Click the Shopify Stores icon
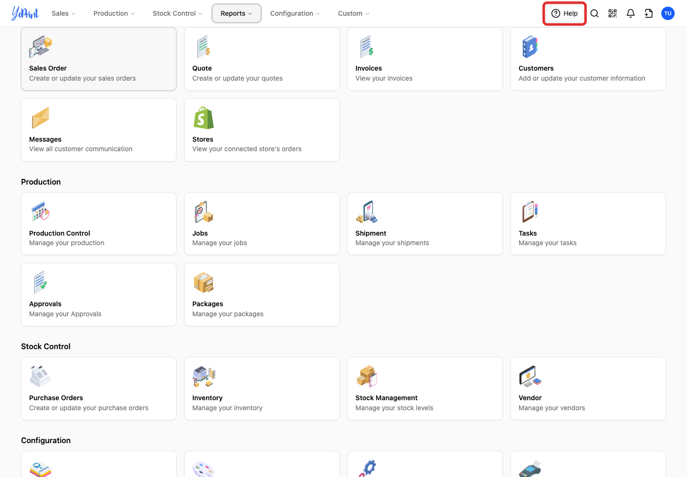This screenshot has width=687, height=477. pos(204,118)
